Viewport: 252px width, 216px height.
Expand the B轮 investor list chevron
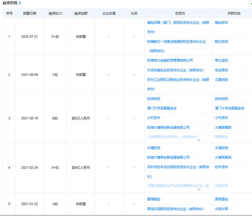[x=199, y=140]
